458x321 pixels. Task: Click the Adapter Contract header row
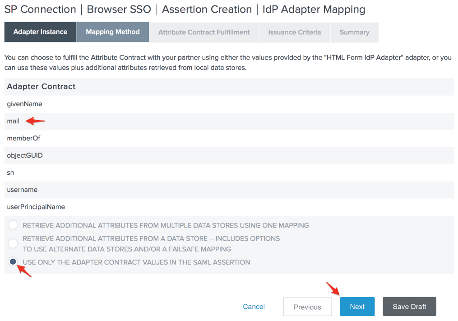tap(41, 86)
